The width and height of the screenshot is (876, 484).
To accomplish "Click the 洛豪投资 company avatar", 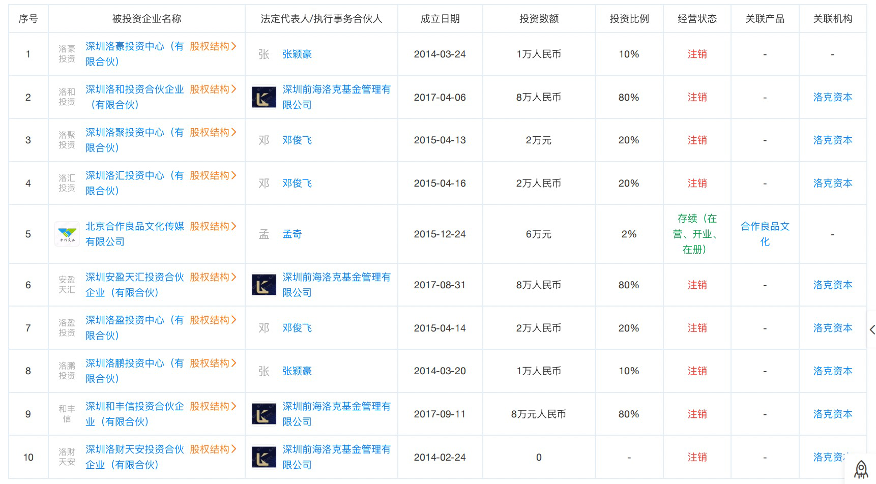I will 67,54.
